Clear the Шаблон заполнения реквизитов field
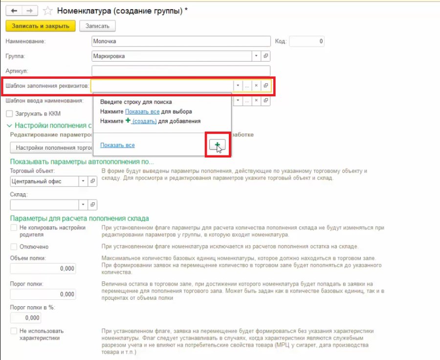440x360 pixels. pyautogui.click(x=256, y=86)
